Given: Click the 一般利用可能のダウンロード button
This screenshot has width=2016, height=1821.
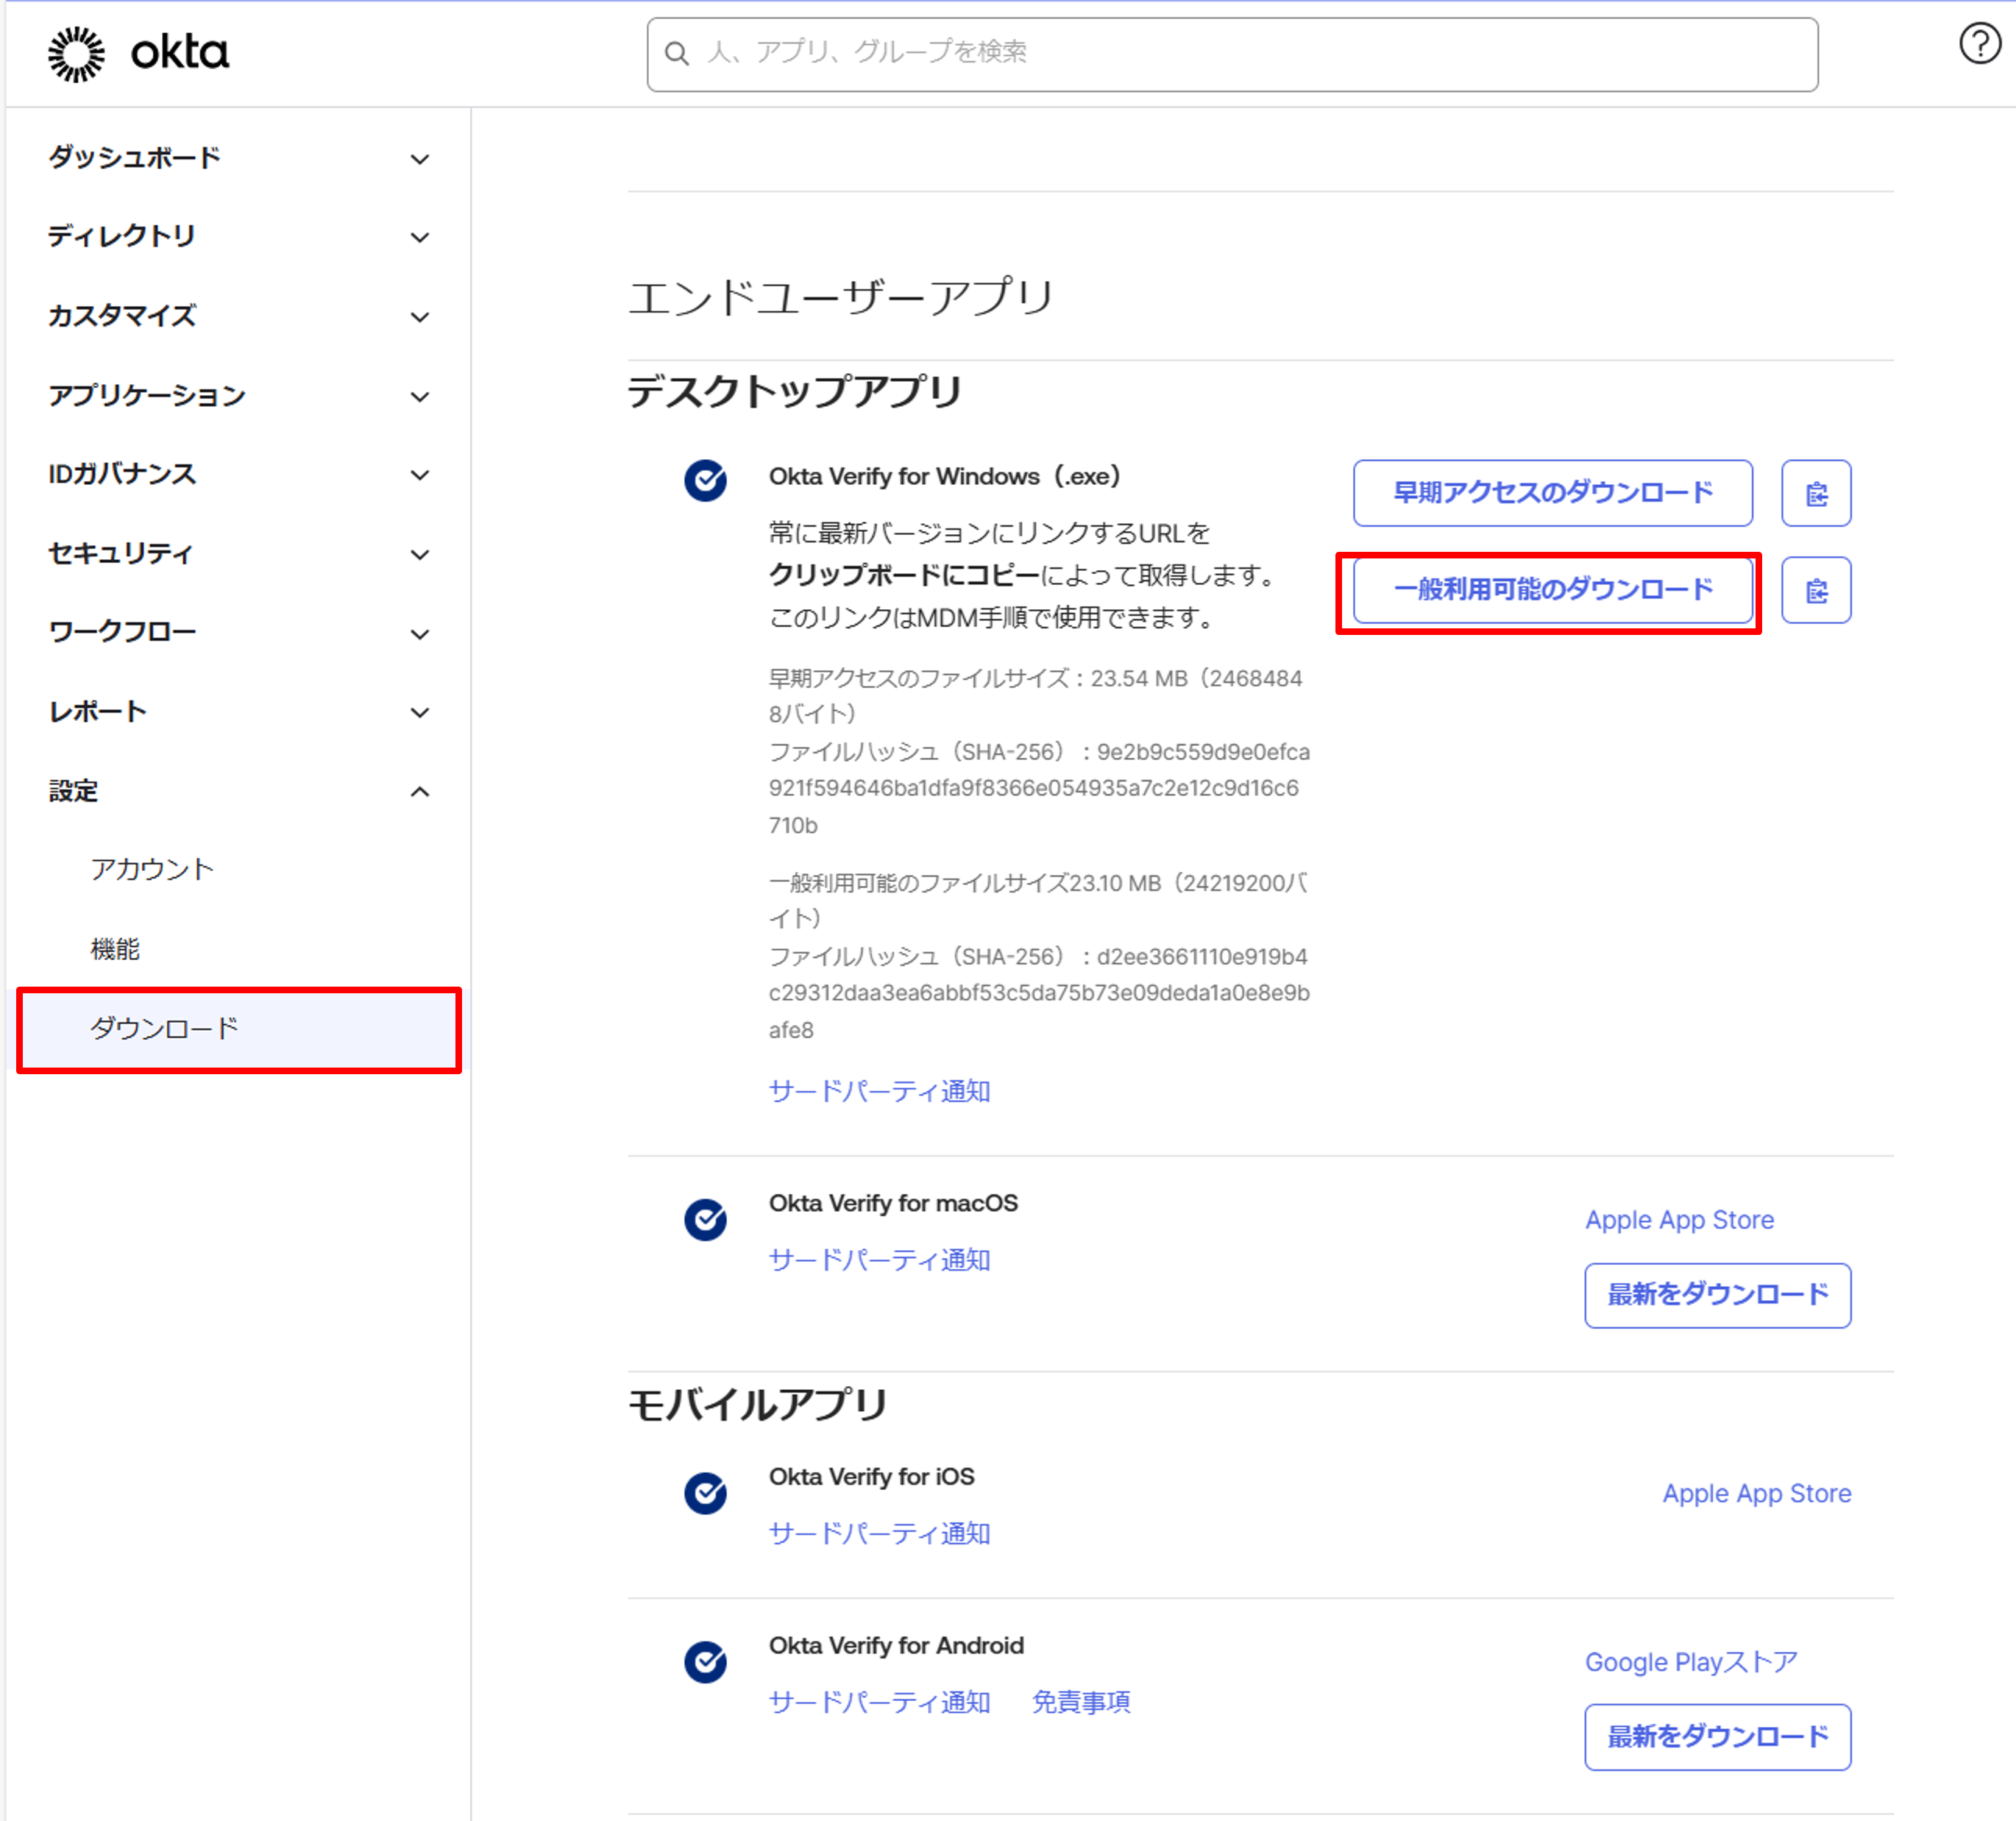Looking at the screenshot, I should pyautogui.click(x=1552, y=590).
